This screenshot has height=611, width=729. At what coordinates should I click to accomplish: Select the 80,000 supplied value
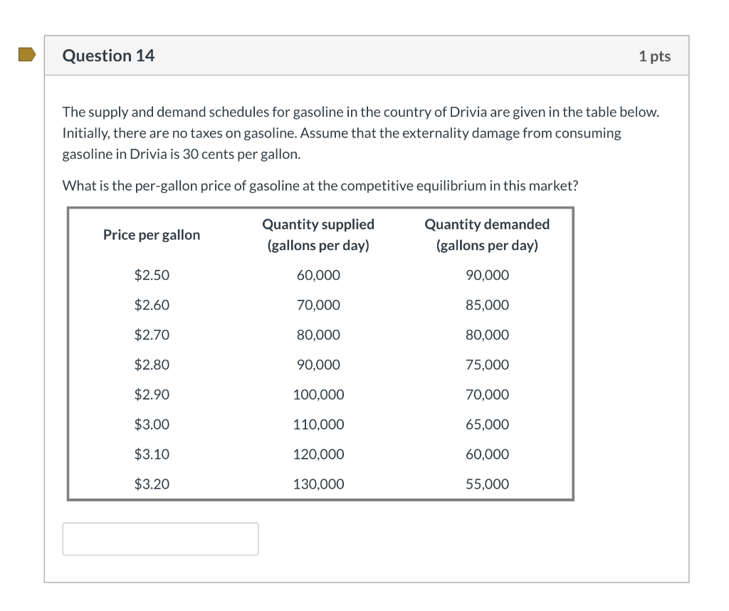tap(318, 335)
